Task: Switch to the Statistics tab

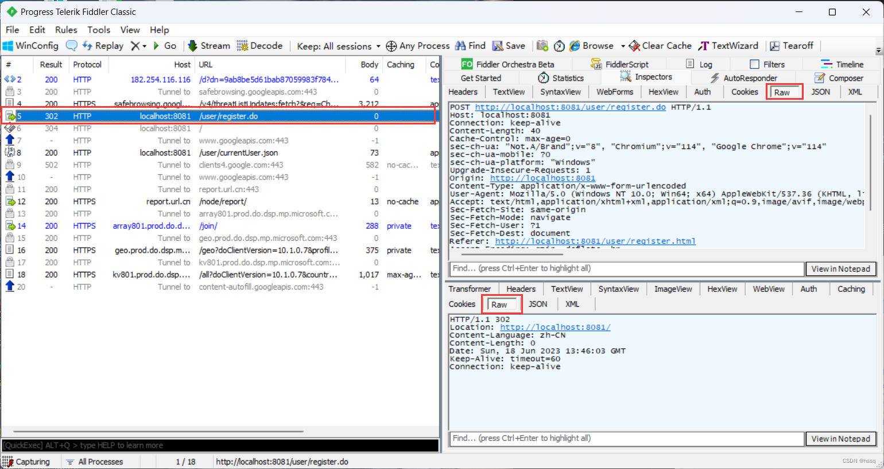Action: (x=561, y=78)
